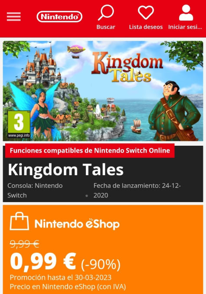Click the Kingdom Tales logo in banner
Viewport: 206px width, 294px height.
(x=127, y=68)
